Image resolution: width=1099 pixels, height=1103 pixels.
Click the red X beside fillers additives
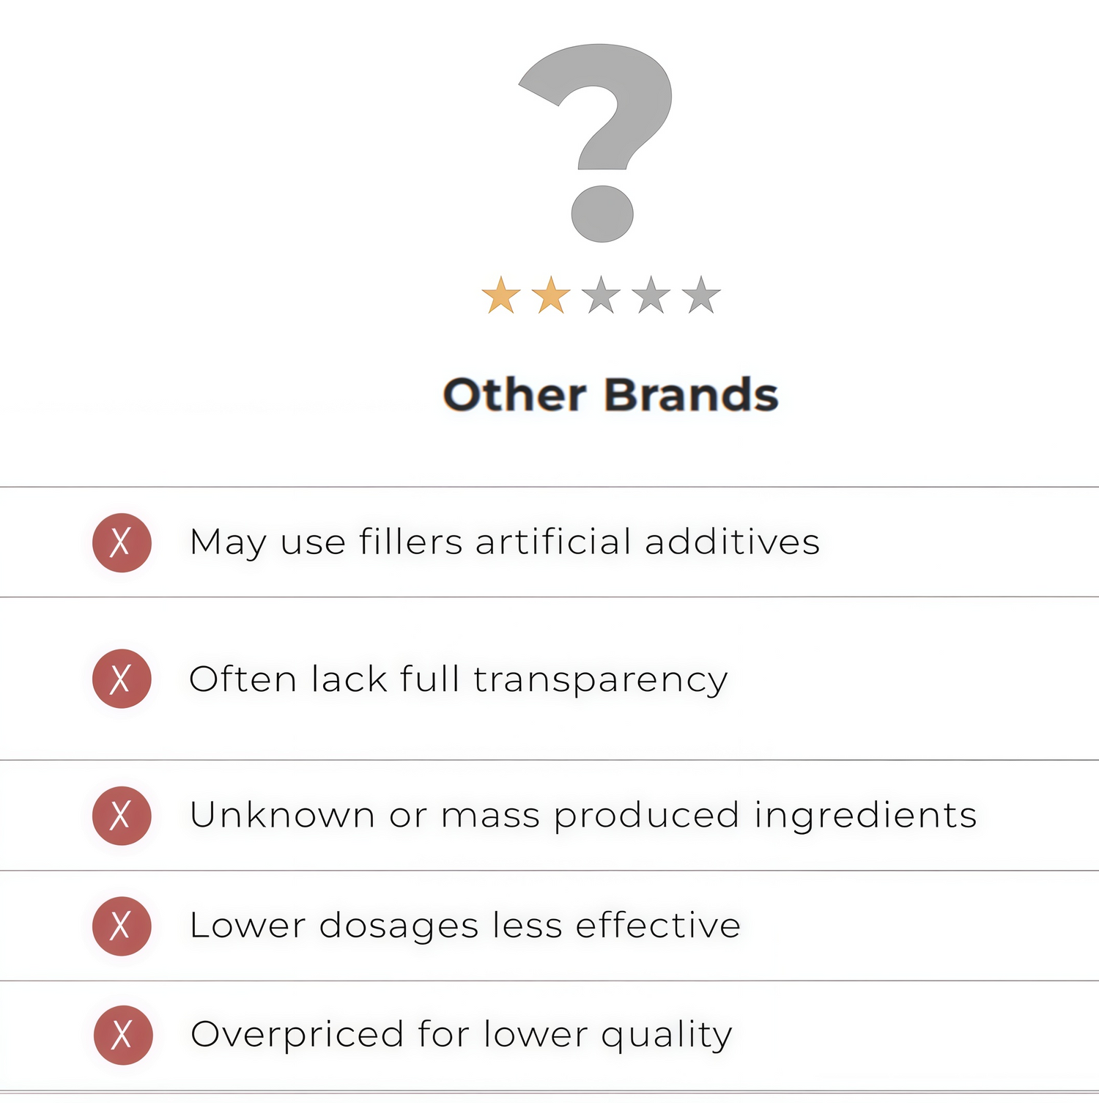click(x=122, y=543)
